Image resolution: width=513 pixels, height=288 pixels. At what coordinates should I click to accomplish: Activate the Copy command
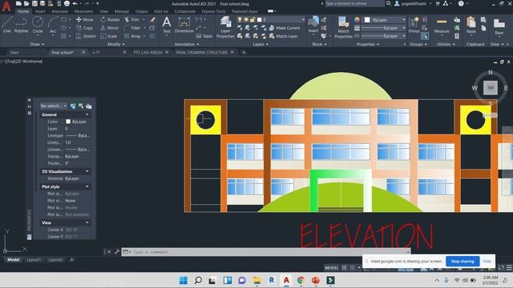[x=85, y=28]
